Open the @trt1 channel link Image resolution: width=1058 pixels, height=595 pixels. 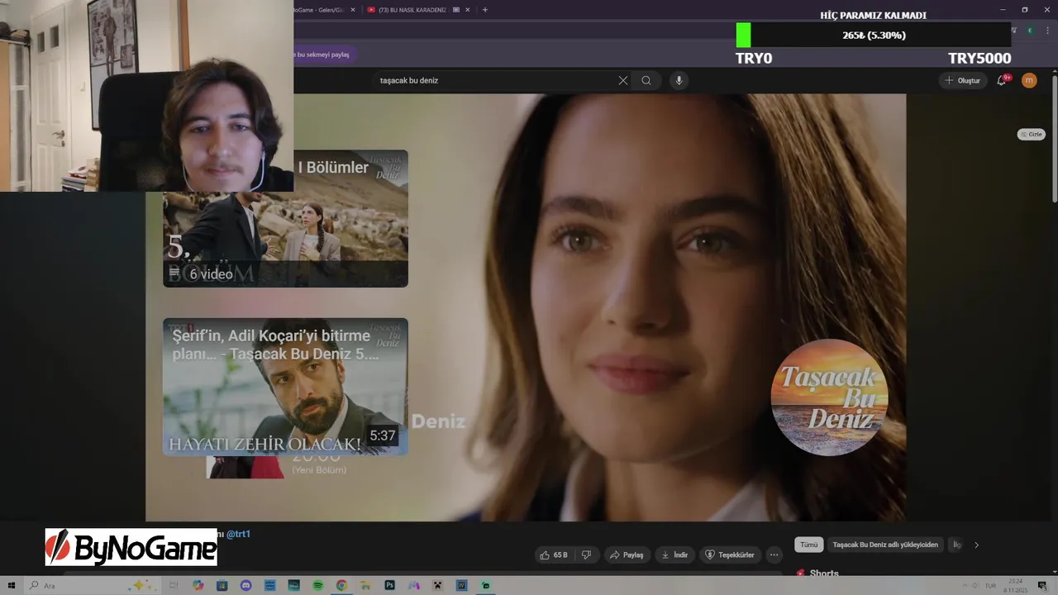tap(238, 534)
